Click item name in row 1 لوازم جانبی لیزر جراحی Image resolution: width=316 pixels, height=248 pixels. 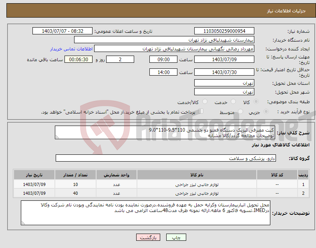coord(197,184)
